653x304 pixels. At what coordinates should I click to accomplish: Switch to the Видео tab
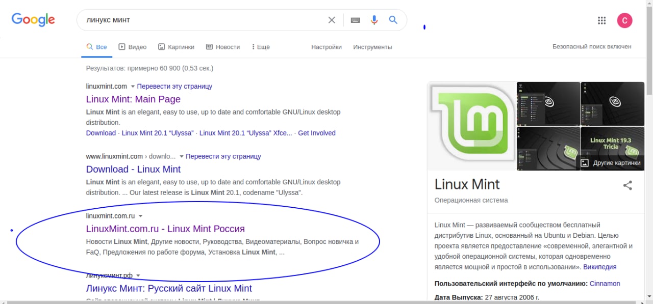tap(133, 47)
